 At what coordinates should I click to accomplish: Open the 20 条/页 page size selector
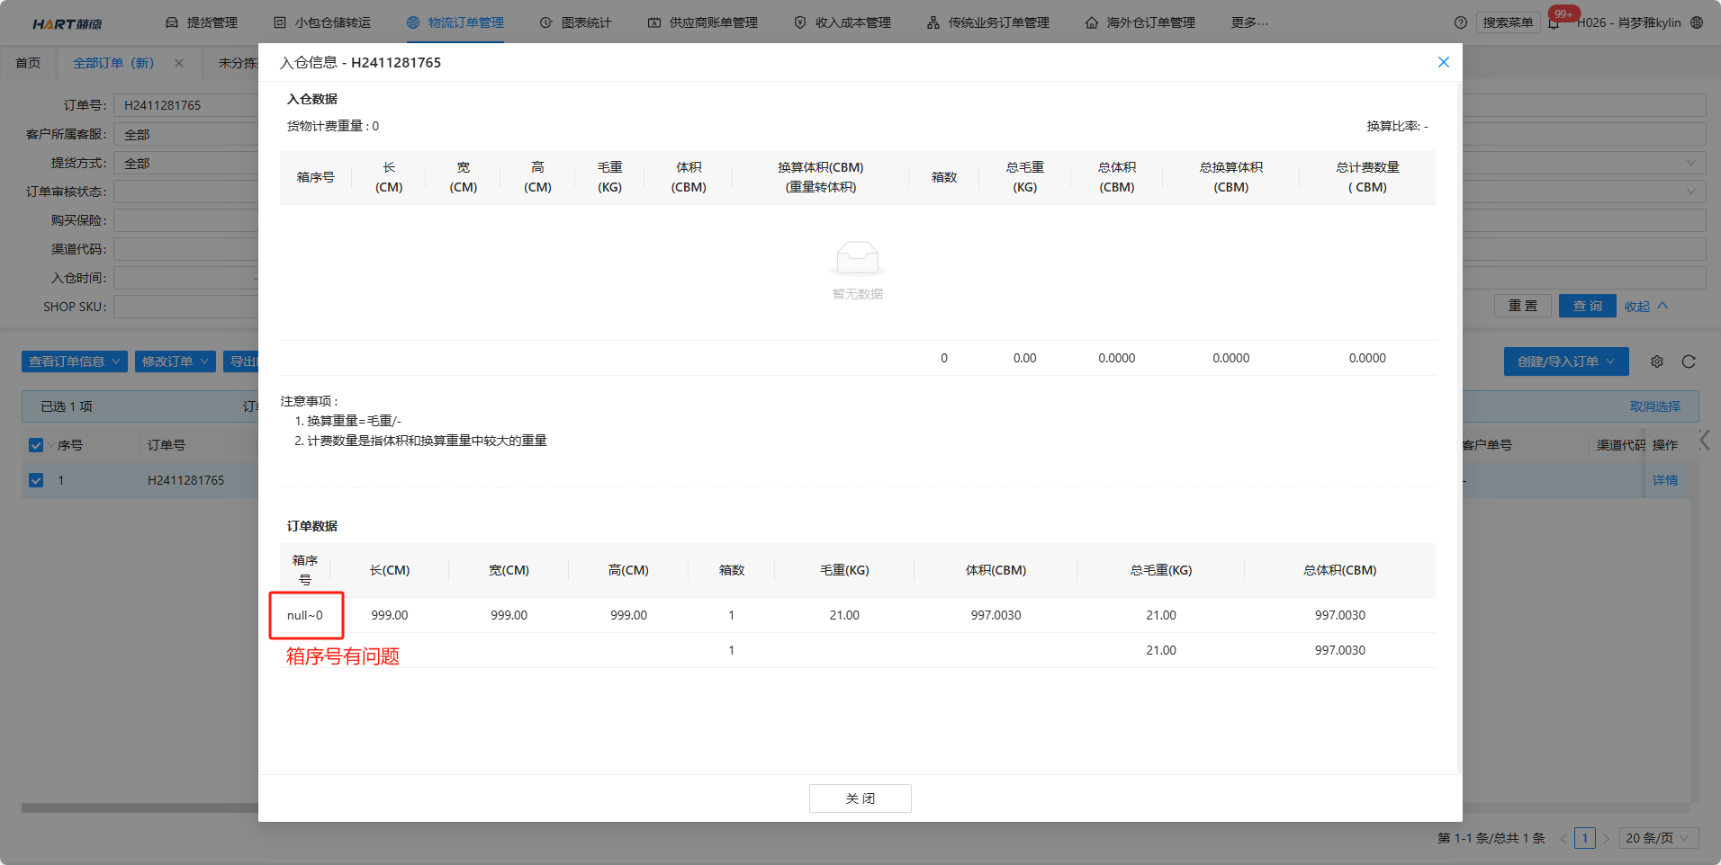point(1658,838)
